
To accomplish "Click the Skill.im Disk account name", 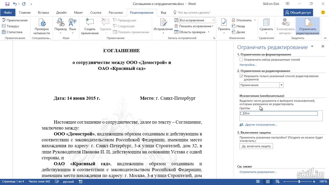I will pos(271,4).
